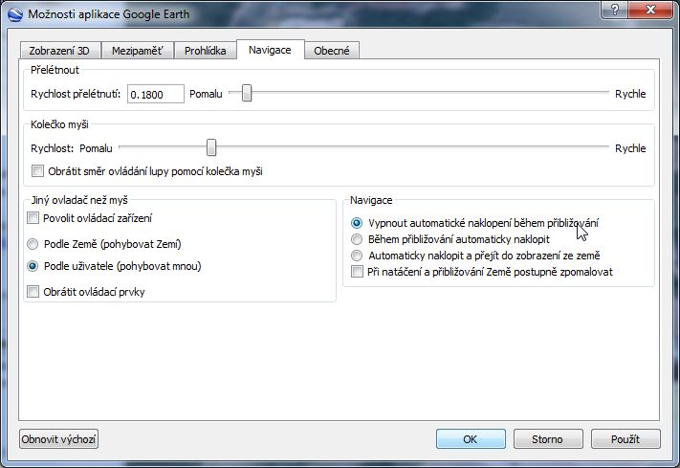Switch to the Obecné tab
680x468 pixels.
(x=332, y=51)
